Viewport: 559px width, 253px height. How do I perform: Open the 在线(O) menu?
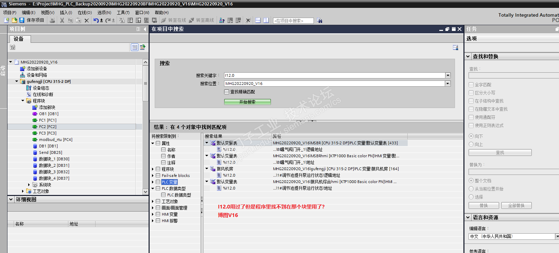pos(85,13)
